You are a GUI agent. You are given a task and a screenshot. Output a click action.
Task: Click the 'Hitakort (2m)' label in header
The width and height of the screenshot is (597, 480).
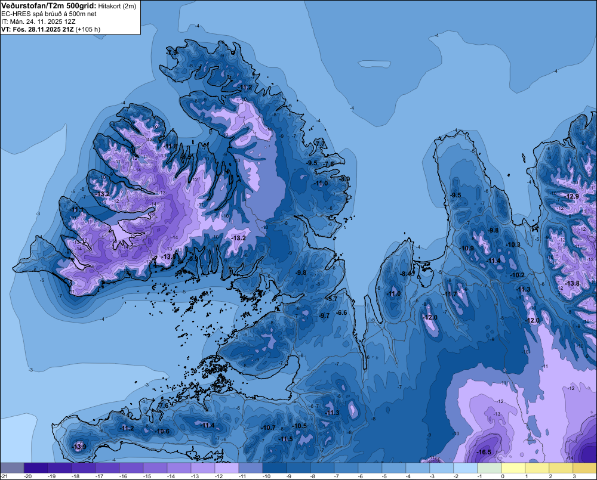[x=117, y=6]
